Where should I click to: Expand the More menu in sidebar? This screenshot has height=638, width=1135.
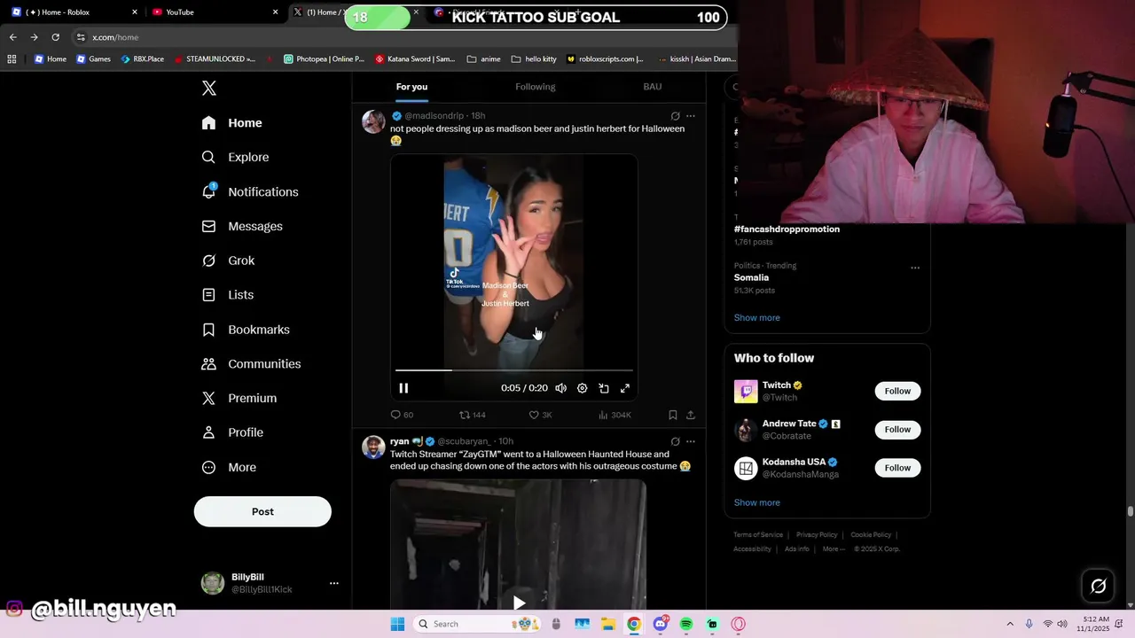230,467
